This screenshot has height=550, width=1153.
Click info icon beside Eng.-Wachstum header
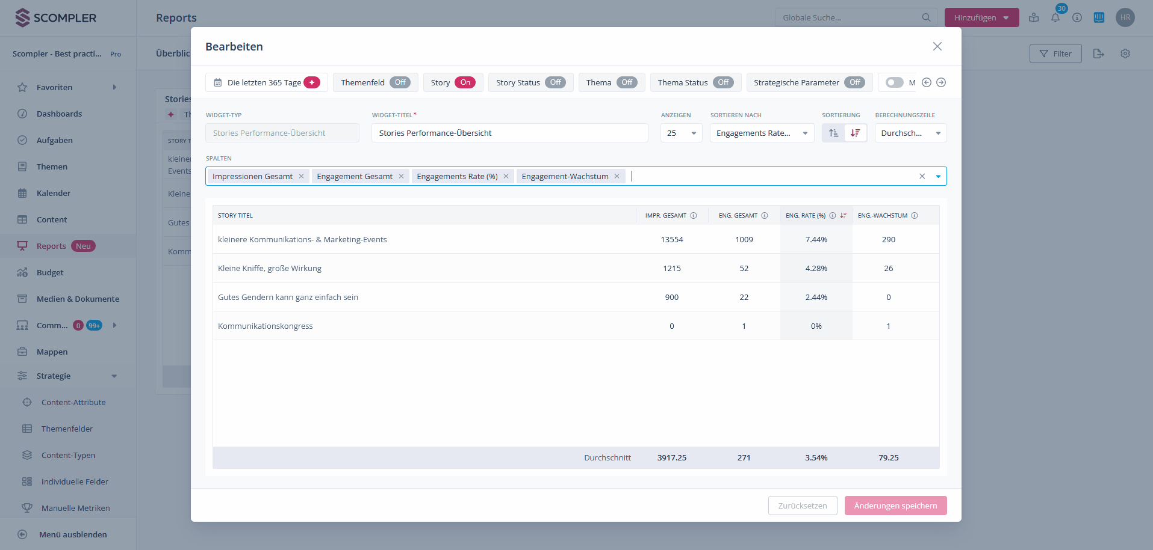[915, 216]
